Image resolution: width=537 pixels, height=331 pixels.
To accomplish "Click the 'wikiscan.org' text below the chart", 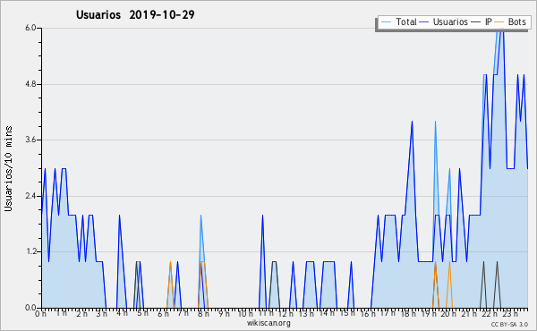I will coord(268,323).
